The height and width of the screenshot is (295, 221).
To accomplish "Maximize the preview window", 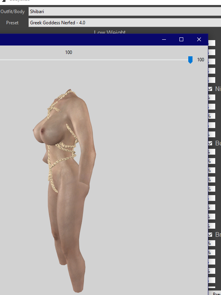I will [x=181, y=39].
